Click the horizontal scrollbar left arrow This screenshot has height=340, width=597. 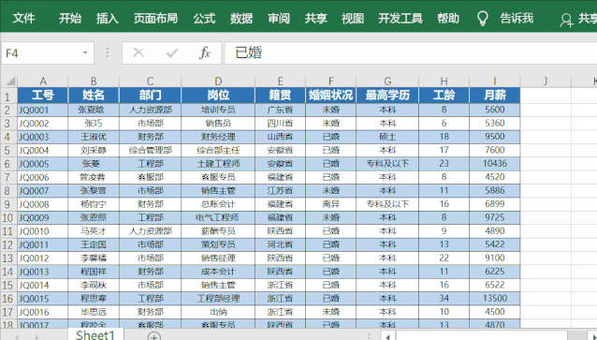click(x=388, y=336)
